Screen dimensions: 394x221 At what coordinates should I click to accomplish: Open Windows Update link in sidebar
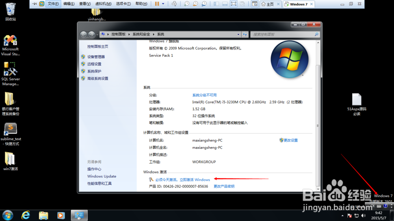point(102,176)
